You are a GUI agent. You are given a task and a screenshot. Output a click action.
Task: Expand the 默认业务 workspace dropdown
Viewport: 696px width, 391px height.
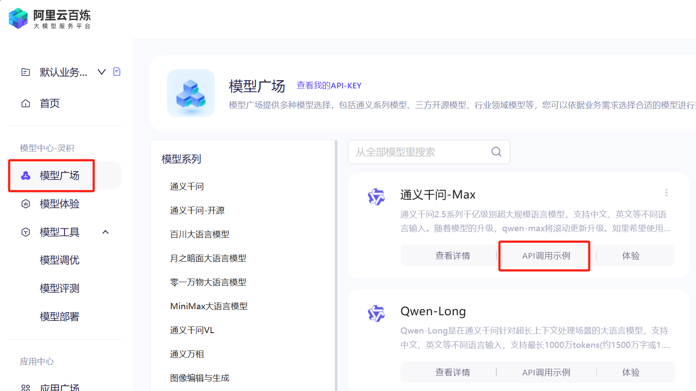102,72
